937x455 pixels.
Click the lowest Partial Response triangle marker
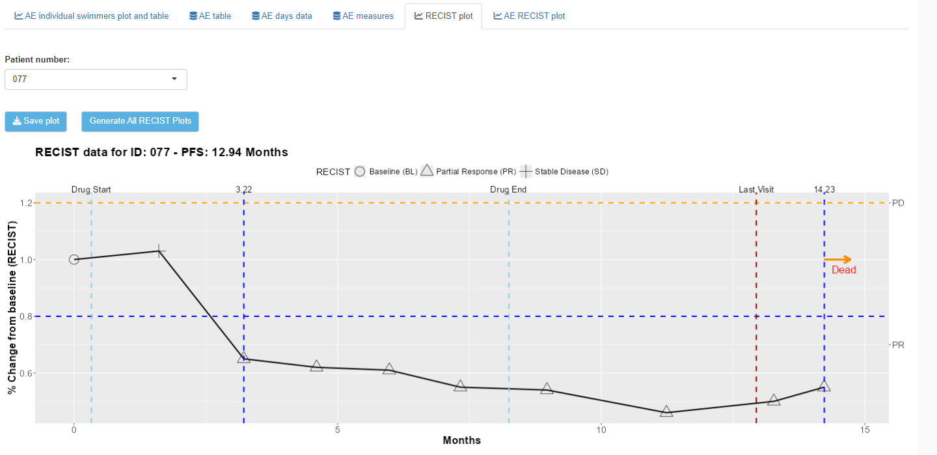pos(666,411)
